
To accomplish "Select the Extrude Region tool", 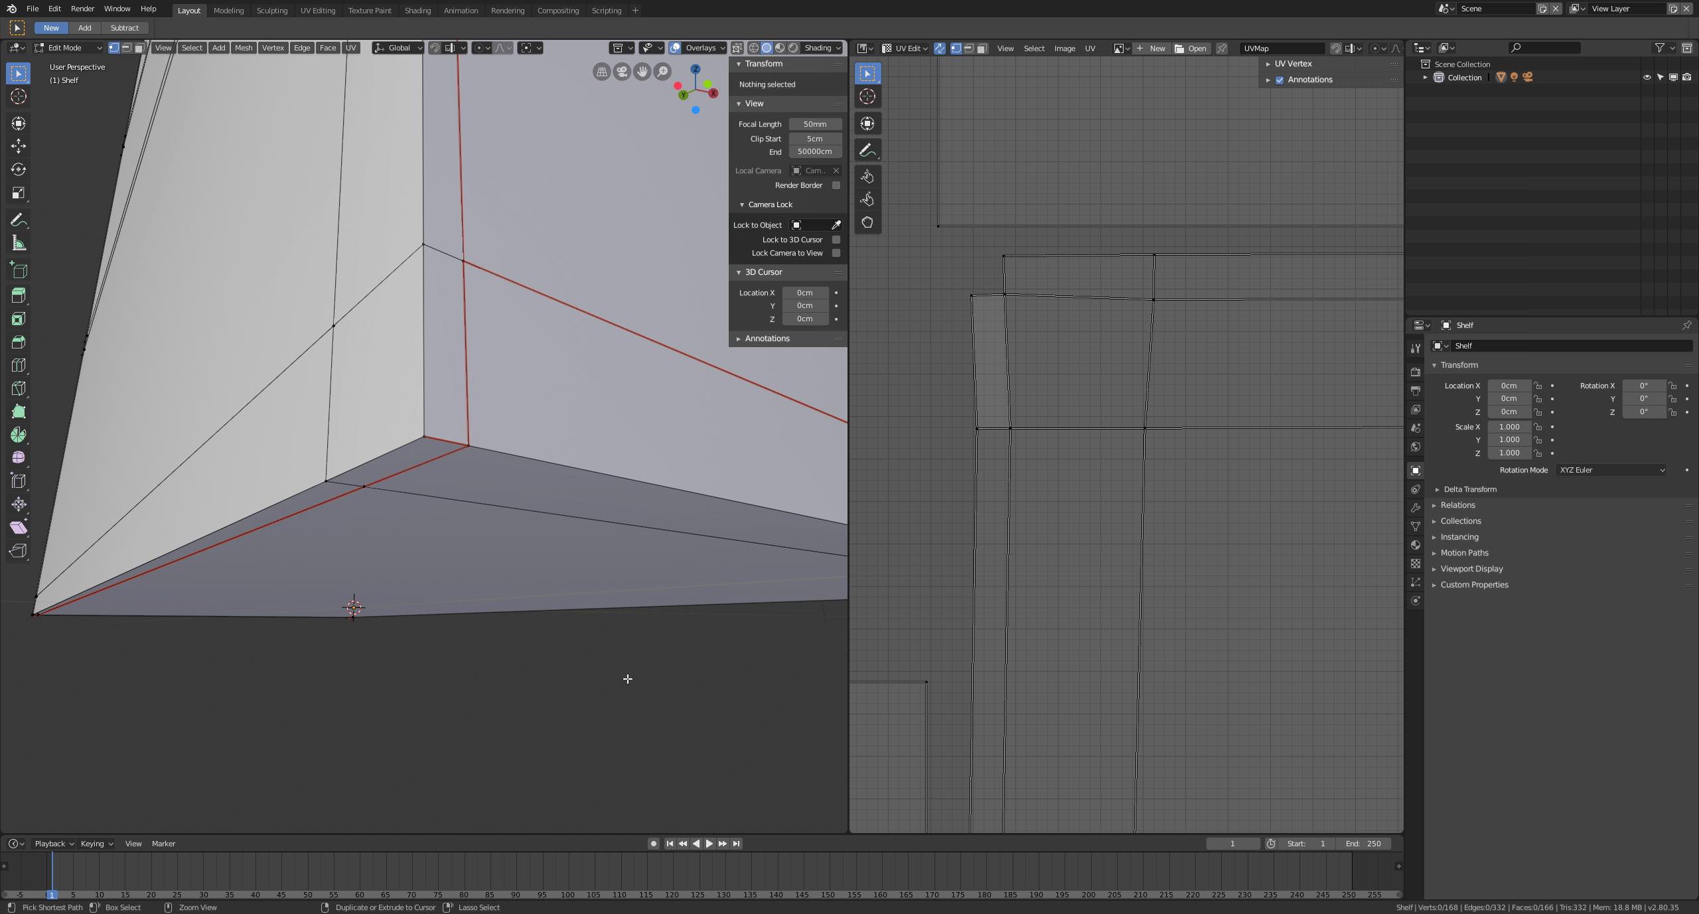I will [x=19, y=295].
